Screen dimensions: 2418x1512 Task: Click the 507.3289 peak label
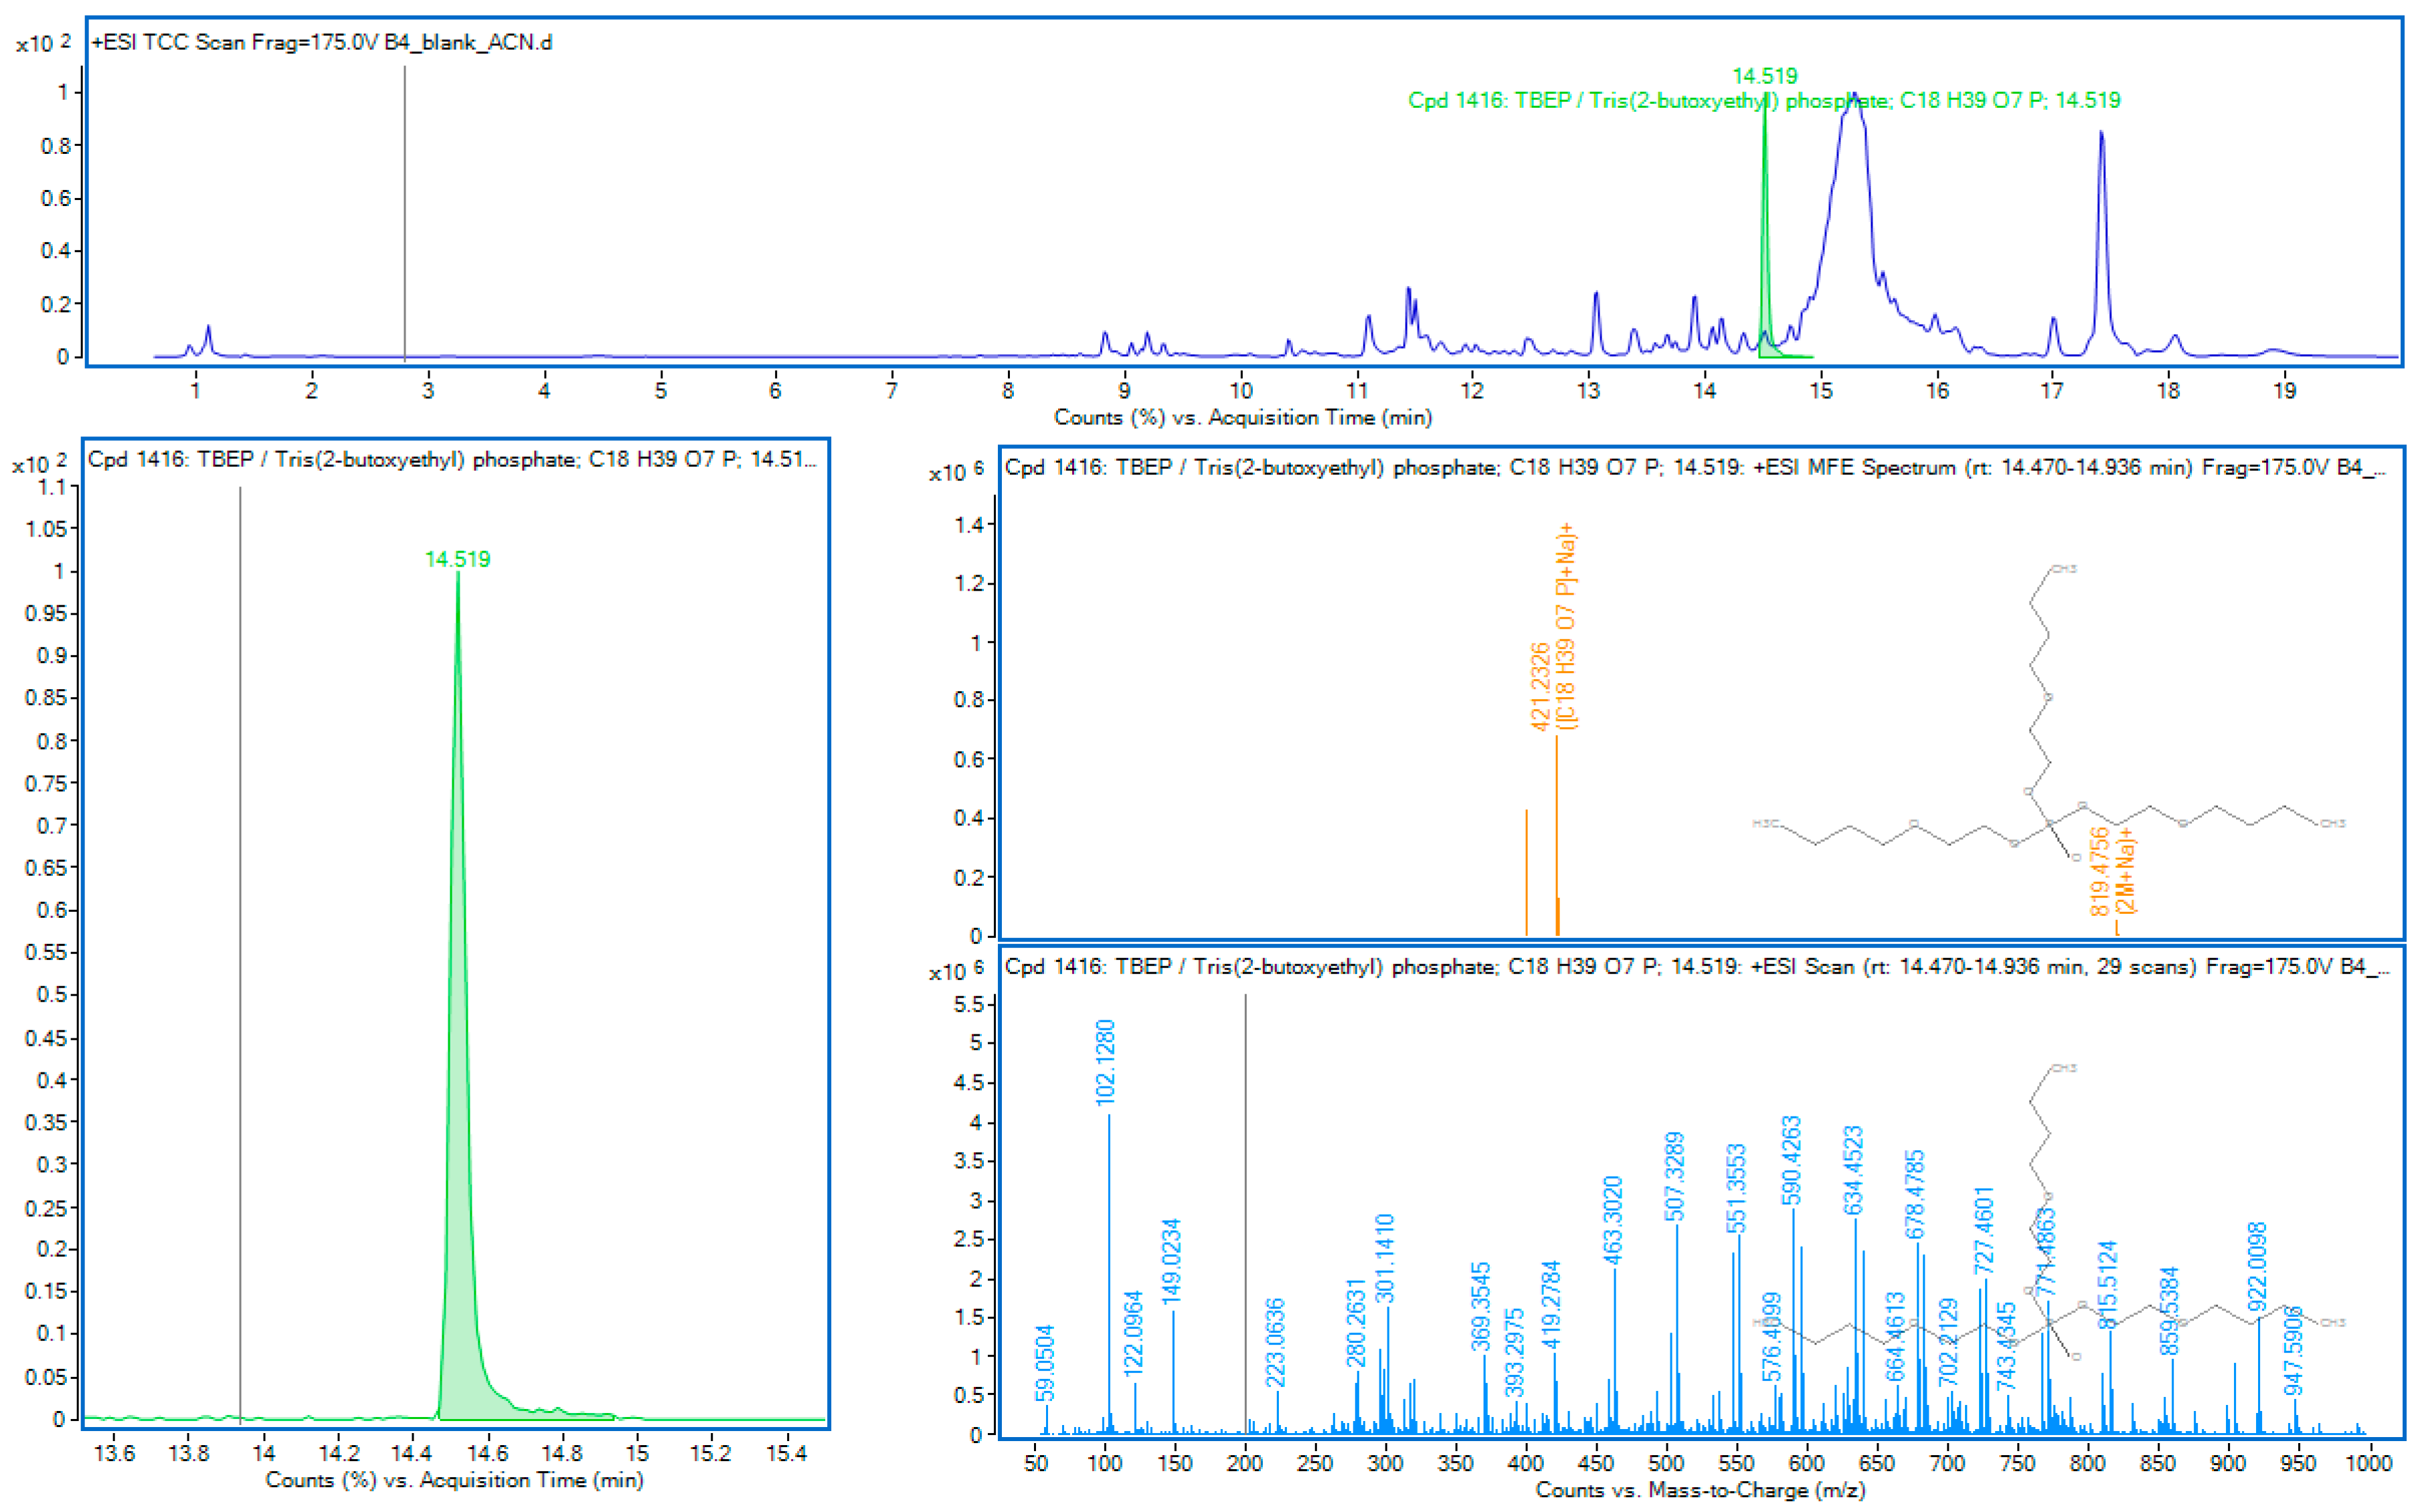[1674, 1176]
